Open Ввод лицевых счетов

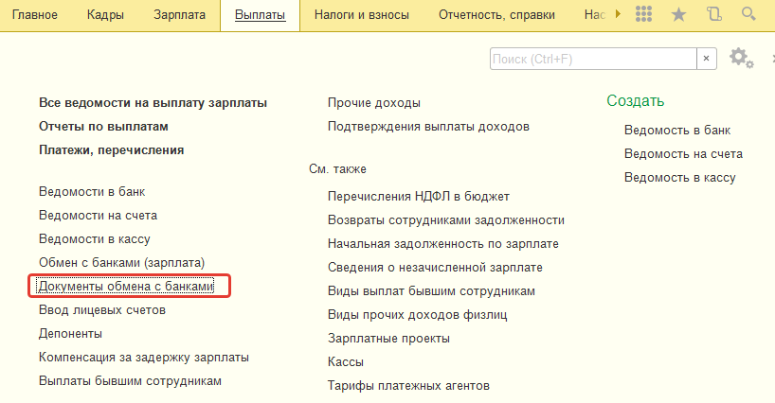click(102, 309)
